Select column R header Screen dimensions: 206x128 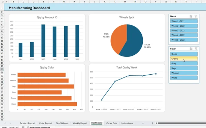pyautogui.click(x=176, y=2)
